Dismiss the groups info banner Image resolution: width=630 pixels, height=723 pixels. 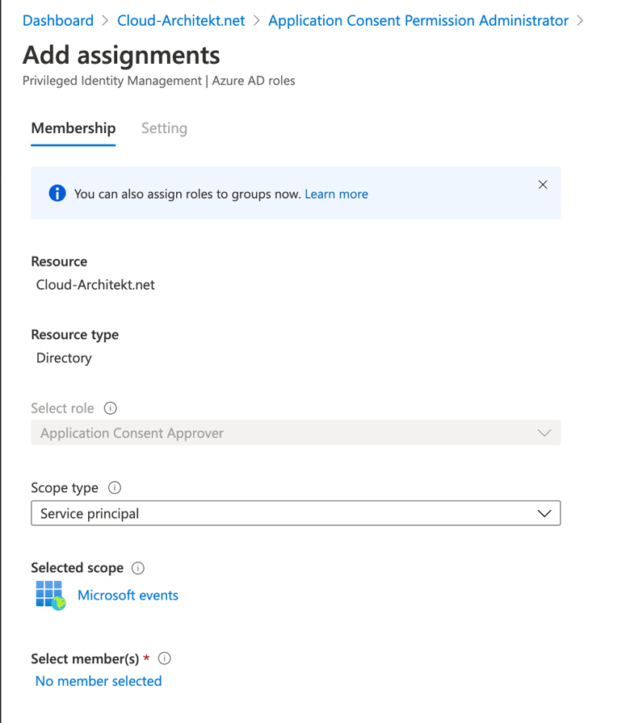click(543, 185)
